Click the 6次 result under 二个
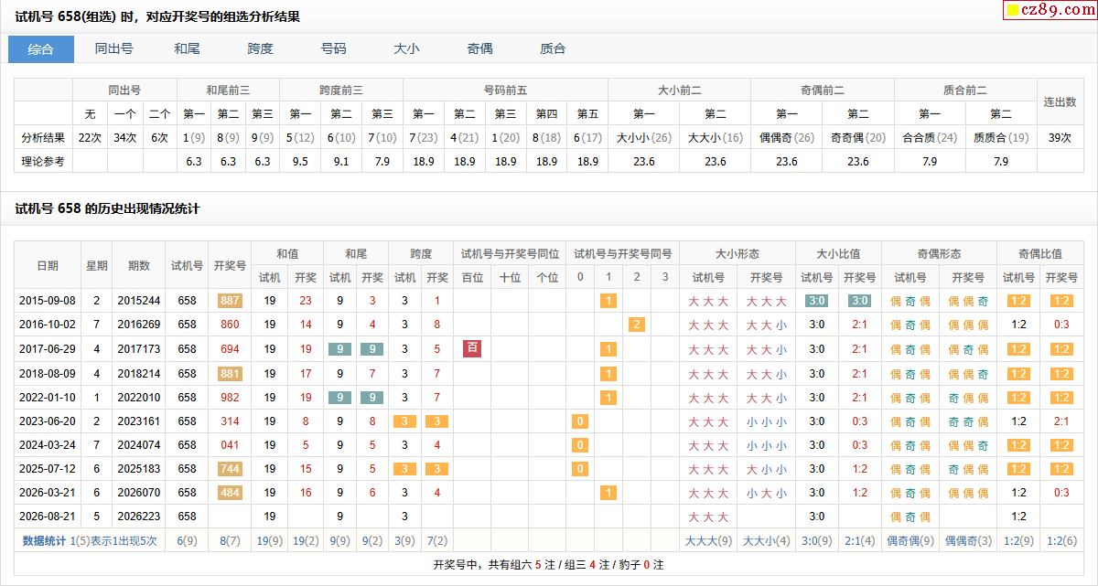 (159, 138)
